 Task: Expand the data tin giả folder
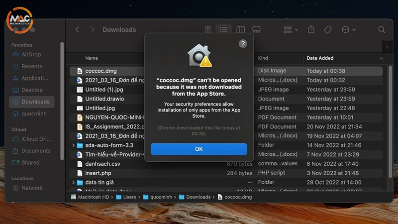74,183
